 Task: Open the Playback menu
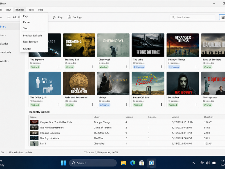tap(19, 10)
